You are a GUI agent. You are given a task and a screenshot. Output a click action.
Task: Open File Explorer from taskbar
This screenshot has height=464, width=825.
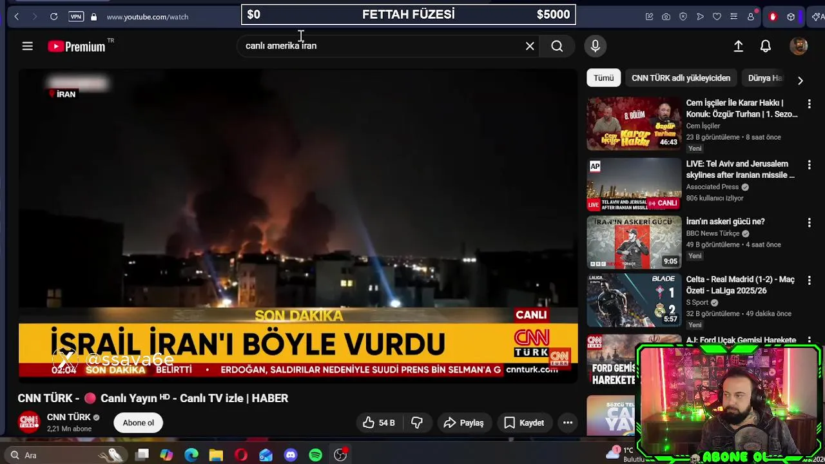(x=216, y=455)
